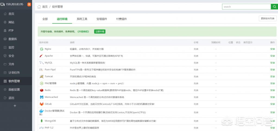This screenshot has width=278, height=131.
Task: Click the Docker whale icon
Action: click(x=42, y=111)
